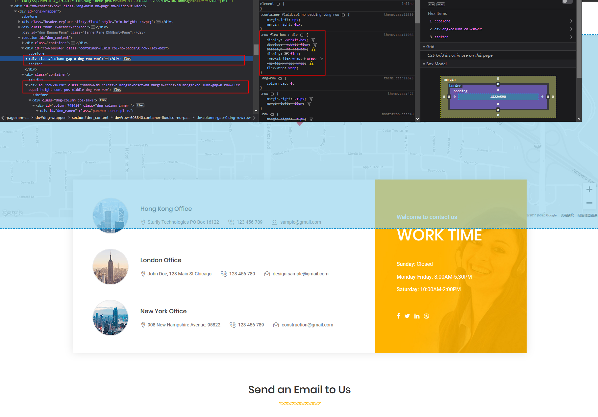
Task: Click ellipsis badge in selected column-gap-0 div
Action: (x=106, y=59)
